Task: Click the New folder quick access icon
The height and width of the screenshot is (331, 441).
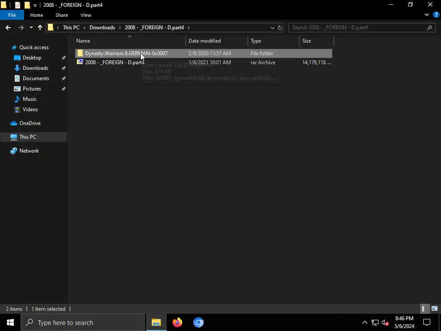Action: [27, 5]
